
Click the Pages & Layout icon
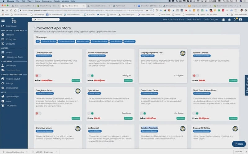point(3,79)
